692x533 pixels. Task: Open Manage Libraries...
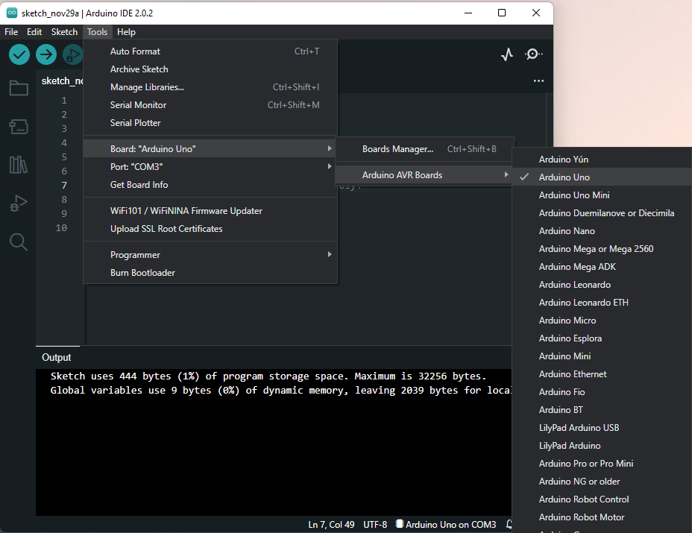click(210, 87)
